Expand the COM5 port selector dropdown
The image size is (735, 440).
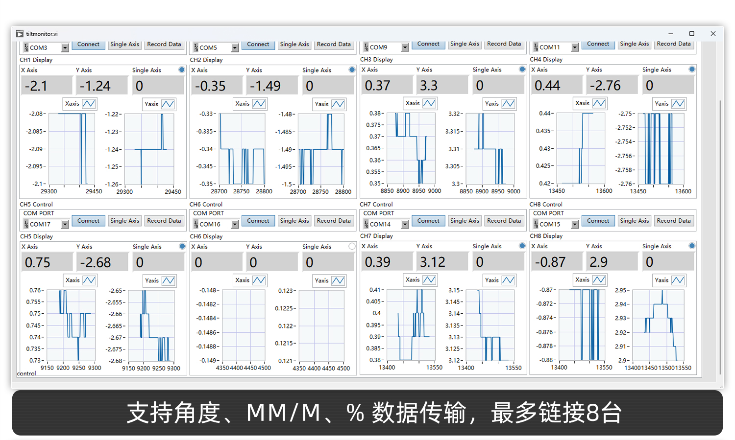(235, 48)
